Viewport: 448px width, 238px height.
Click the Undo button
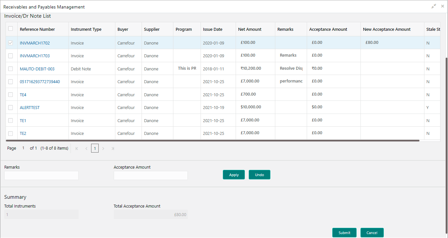point(260,175)
